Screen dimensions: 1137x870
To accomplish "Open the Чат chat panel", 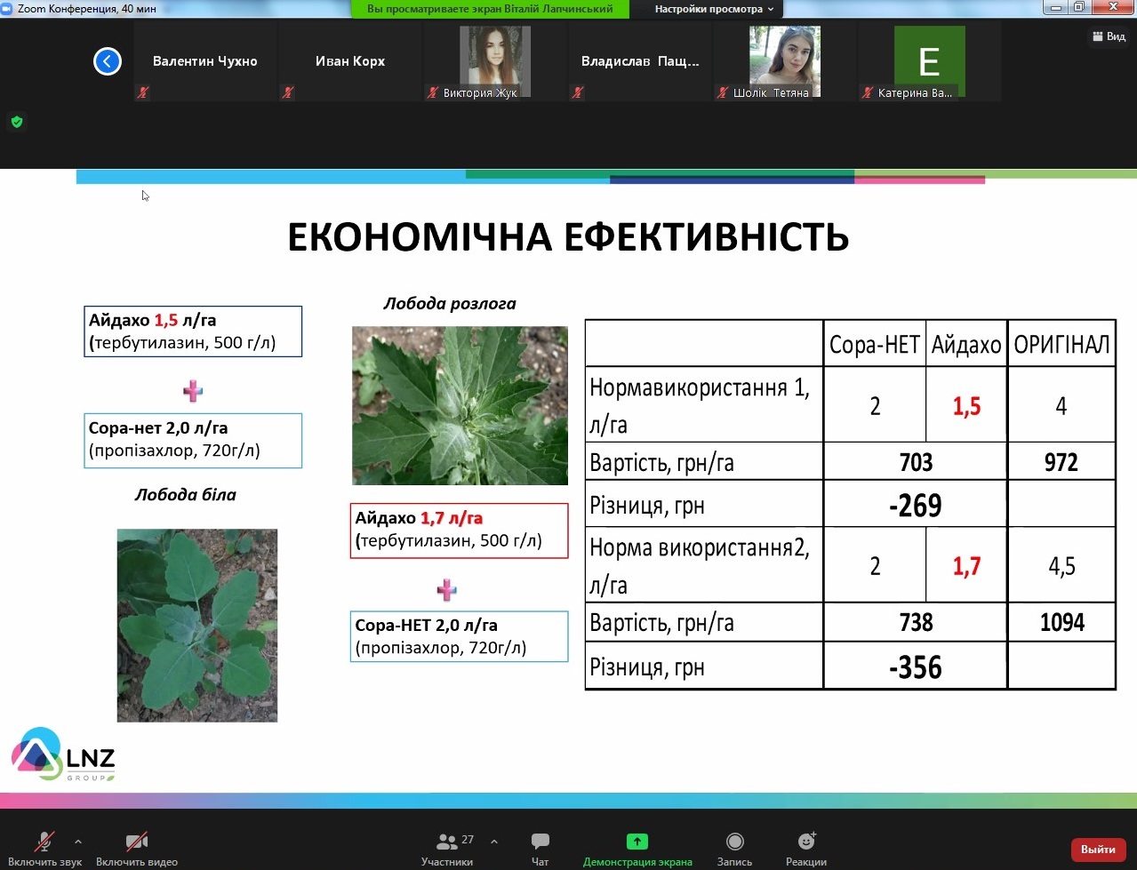I will tap(540, 848).
